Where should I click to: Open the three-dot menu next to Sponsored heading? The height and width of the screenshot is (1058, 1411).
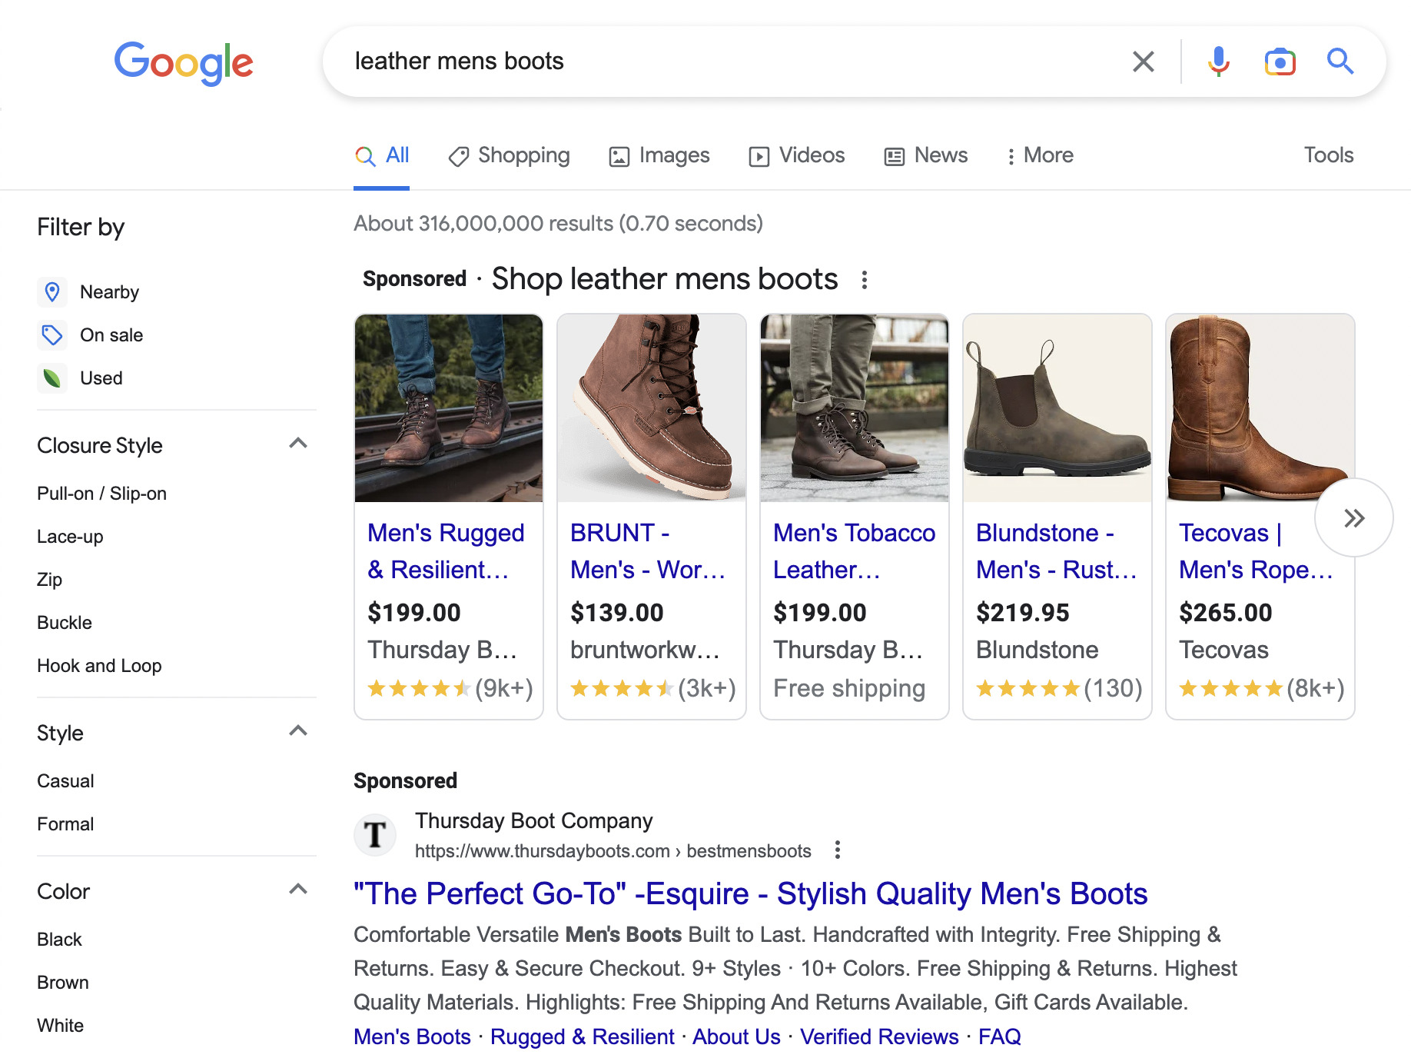pyautogui.click(x=865, y=281)
